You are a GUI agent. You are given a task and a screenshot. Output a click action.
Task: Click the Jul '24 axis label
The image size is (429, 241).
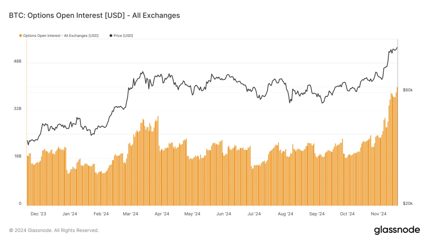point(254,214)
